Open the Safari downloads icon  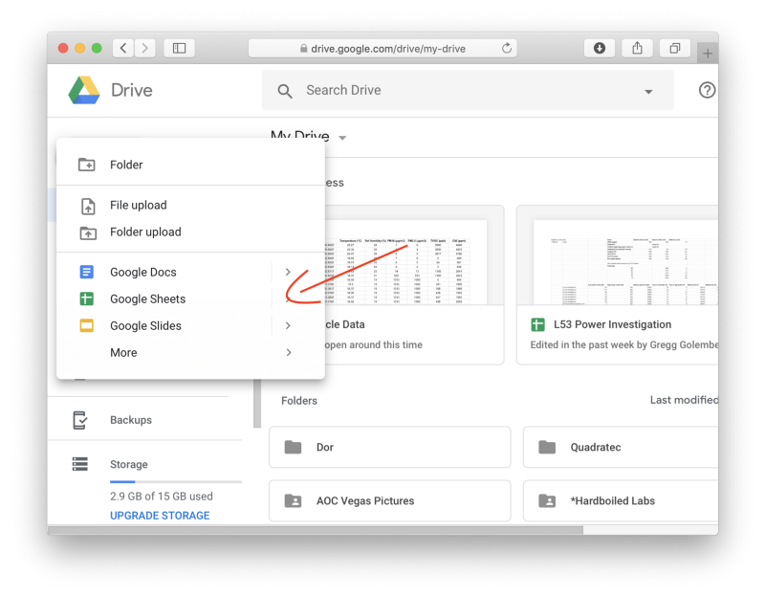click(600, 48)
